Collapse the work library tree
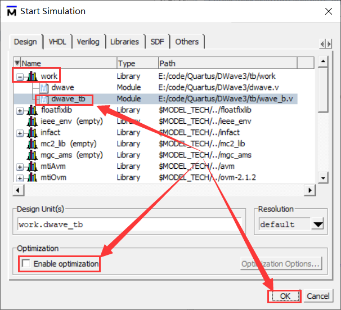This screenshot has width=341, height=310. [x=20, y=77]
